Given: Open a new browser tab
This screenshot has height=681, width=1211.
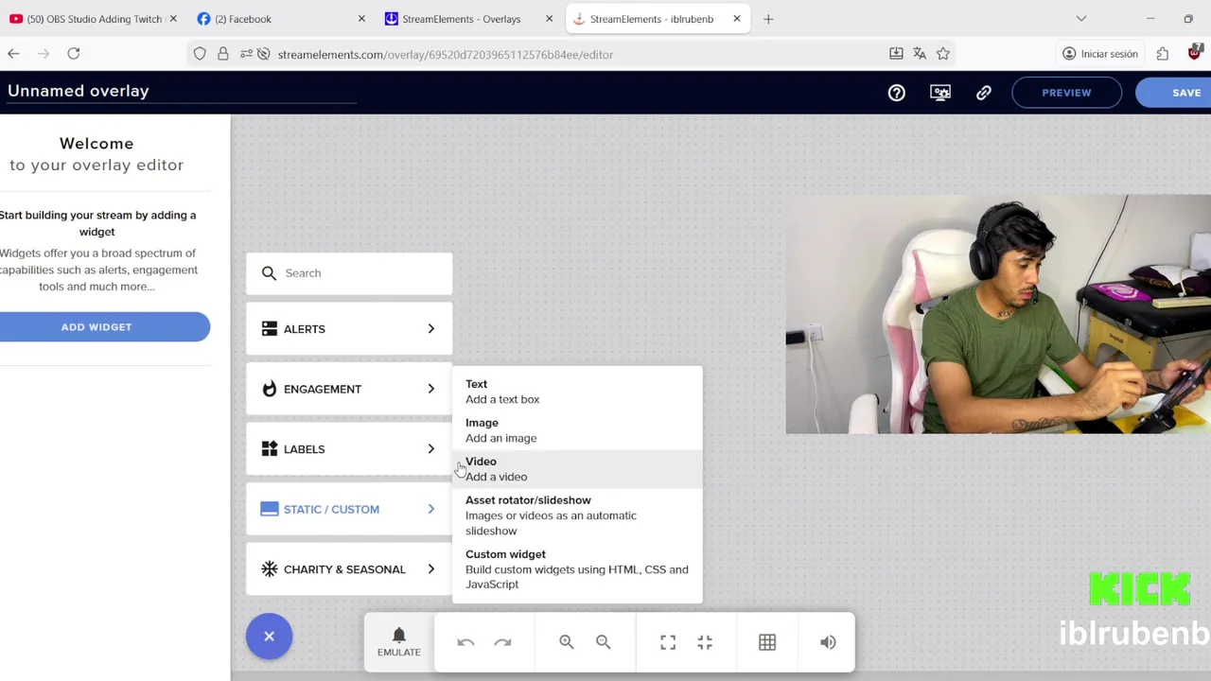Looking at the screenshot, I should point(768,19).
